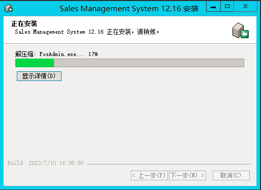Click the 解压缩: PosAdmin.exe status text
Viewport: 261px width, 190px height.
pyautogui.click(x=49, y=54)
